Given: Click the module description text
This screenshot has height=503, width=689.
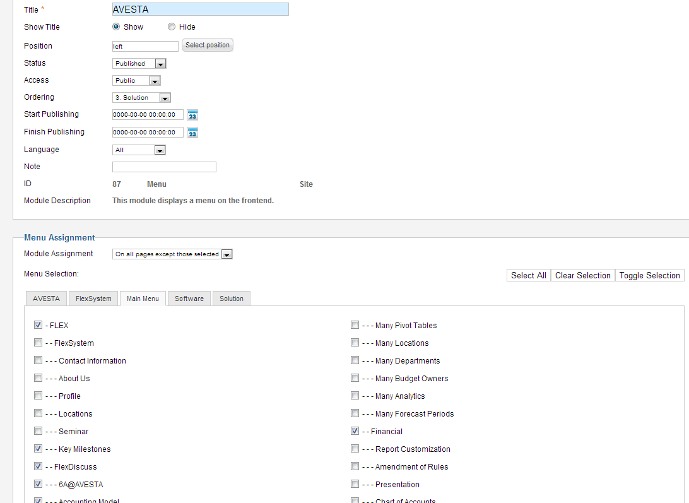Looking at the screenshot, I should (x=193, y=201).
